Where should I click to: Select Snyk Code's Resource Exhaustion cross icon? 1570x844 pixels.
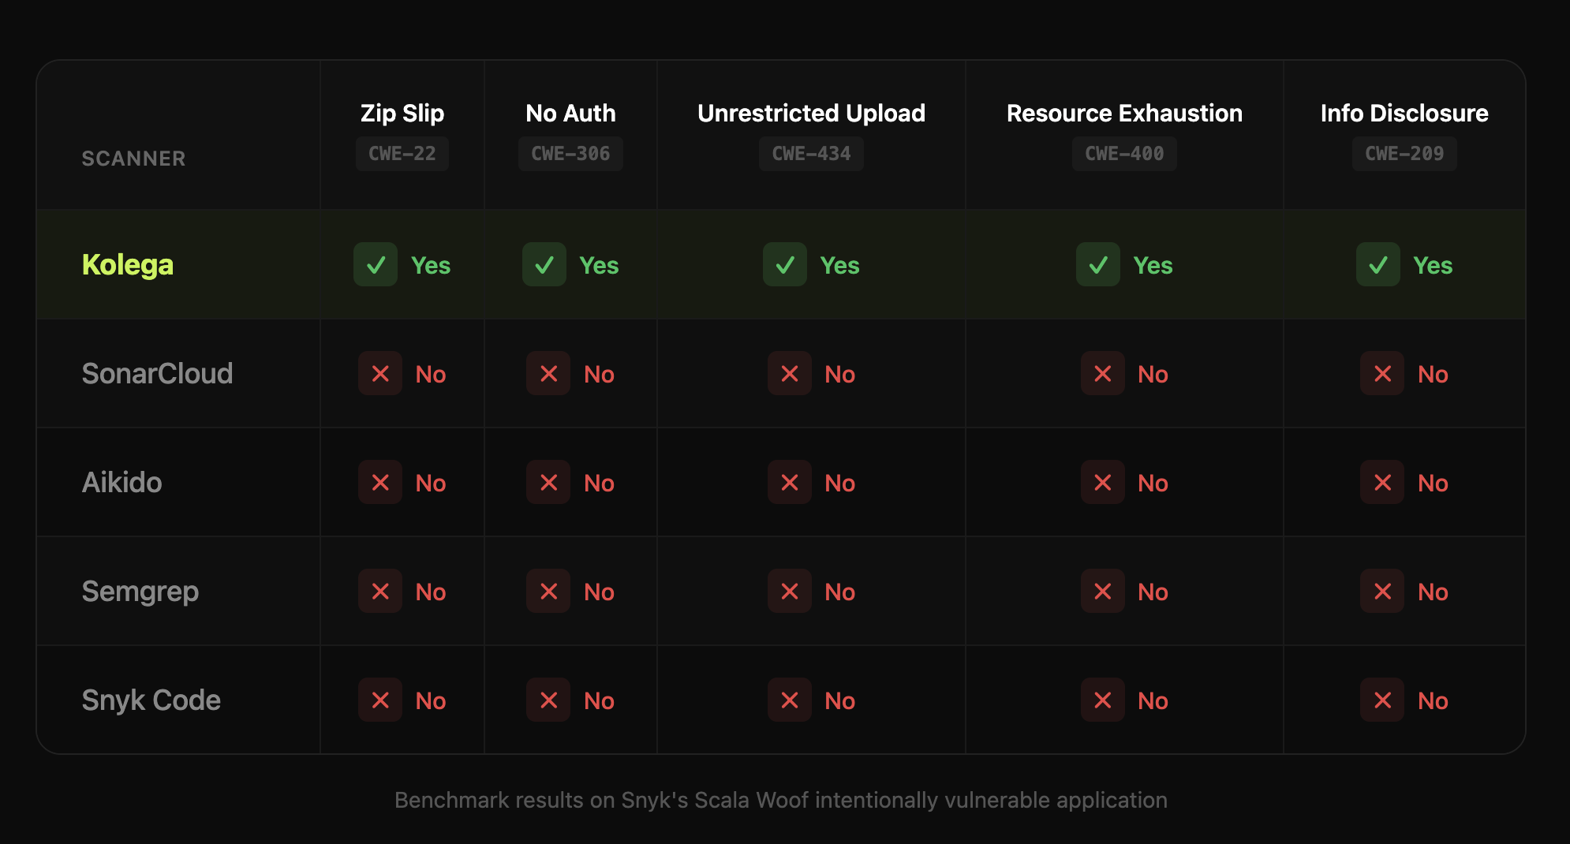click(x=1103, y=700)
